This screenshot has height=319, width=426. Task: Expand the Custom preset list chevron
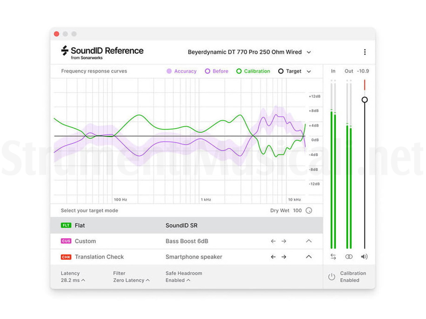pyautogui.click(x=309, y=241)
